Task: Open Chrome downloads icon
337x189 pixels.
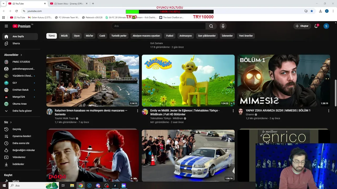Action: (320, 11)
